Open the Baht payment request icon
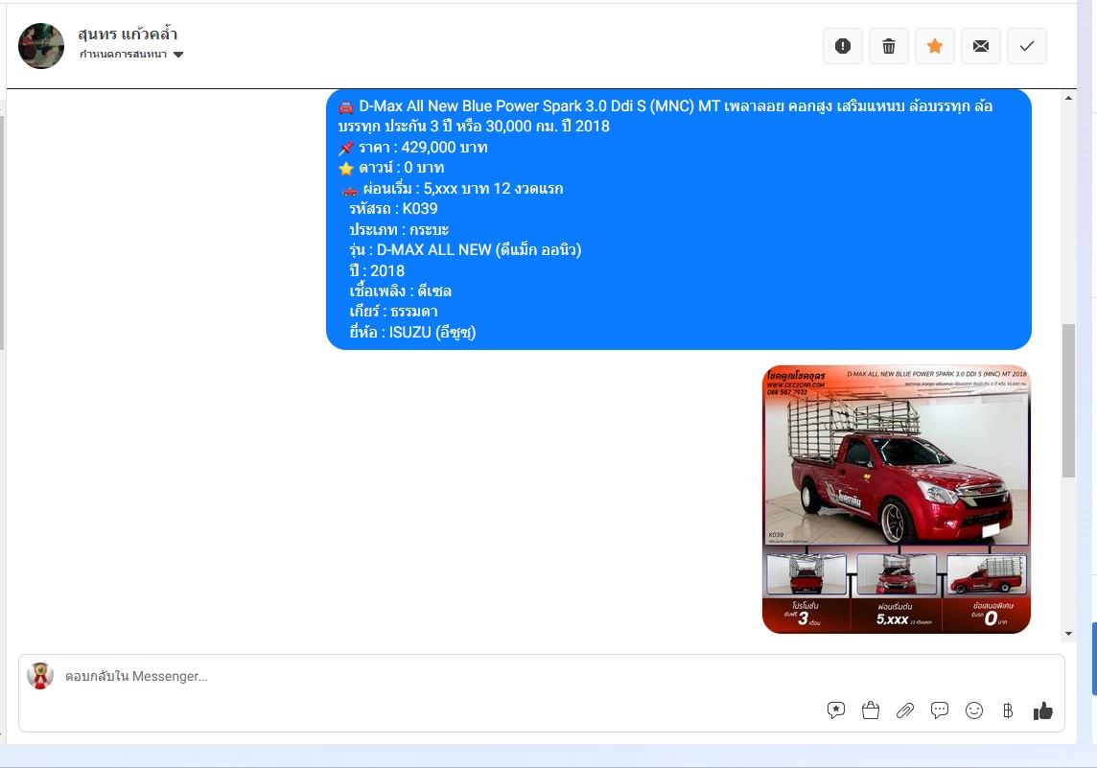This screenshot has height=768, width=1097. [x=1008, y=710]
